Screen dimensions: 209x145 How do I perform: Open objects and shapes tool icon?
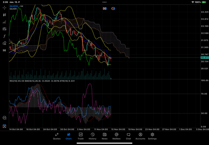[4, 43]
